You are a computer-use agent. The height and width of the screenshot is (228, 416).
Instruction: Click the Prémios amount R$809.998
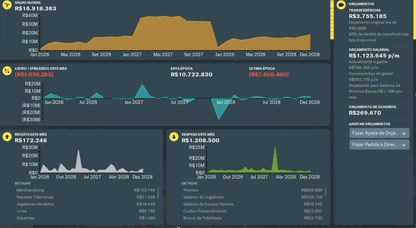(312, 190)
